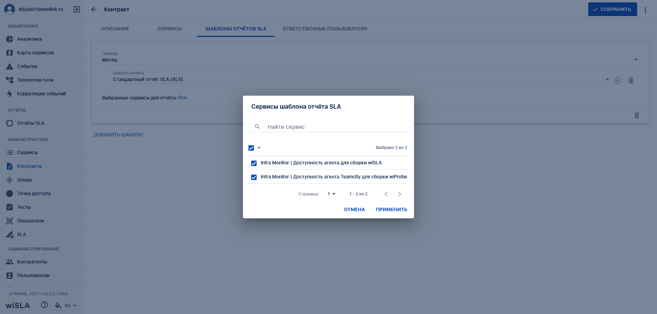Screen dimensions: 657x314
Task: Click the Сервисы шаблона отчёта SLA title
Action: pos(296,107)
